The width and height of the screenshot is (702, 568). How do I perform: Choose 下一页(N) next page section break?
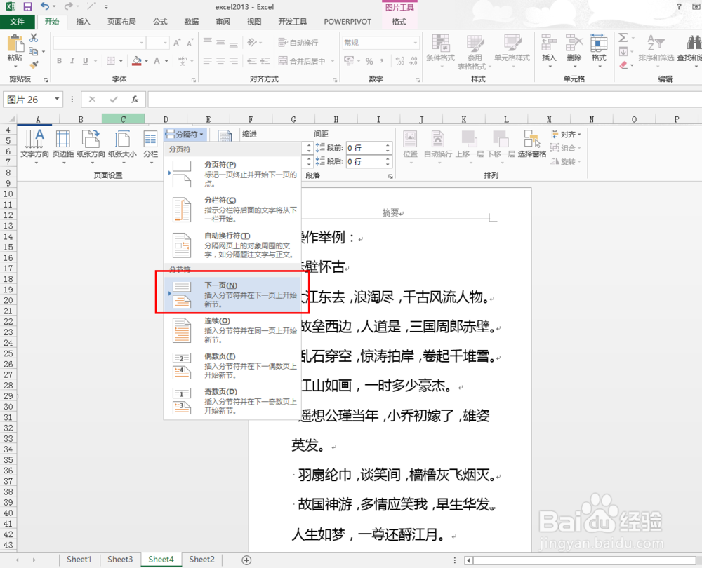pos(232,295)
